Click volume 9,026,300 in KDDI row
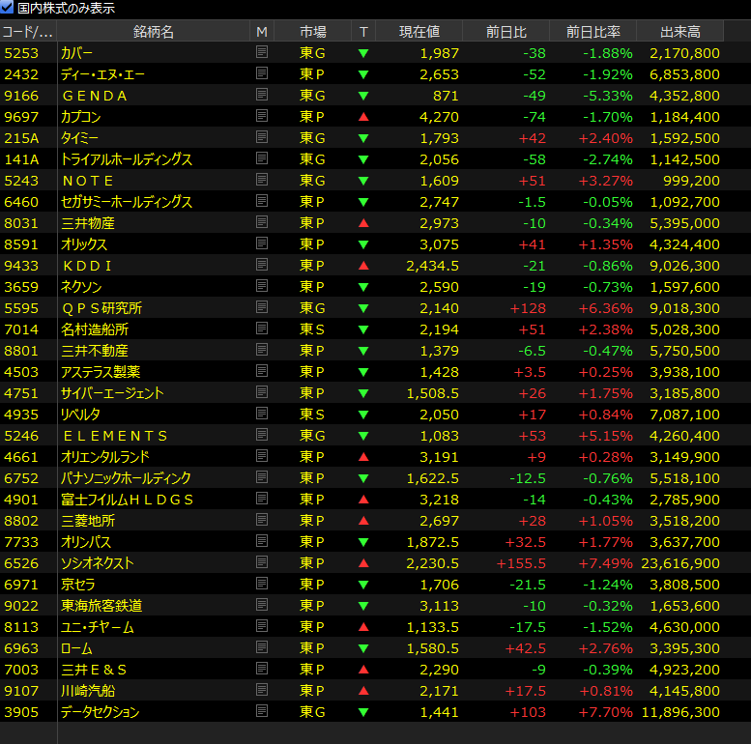The height and width of the screenshot is (744, 751). (684, 266)
